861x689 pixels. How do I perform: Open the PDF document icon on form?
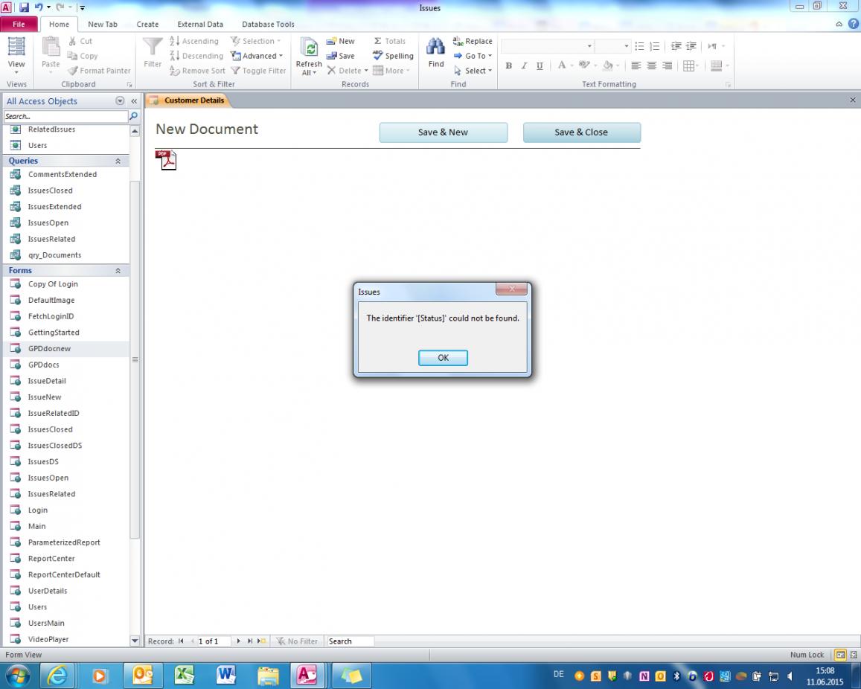166,160
